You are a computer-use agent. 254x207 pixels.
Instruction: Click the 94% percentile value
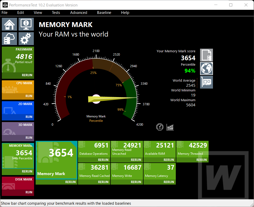(x=190, y=71)
